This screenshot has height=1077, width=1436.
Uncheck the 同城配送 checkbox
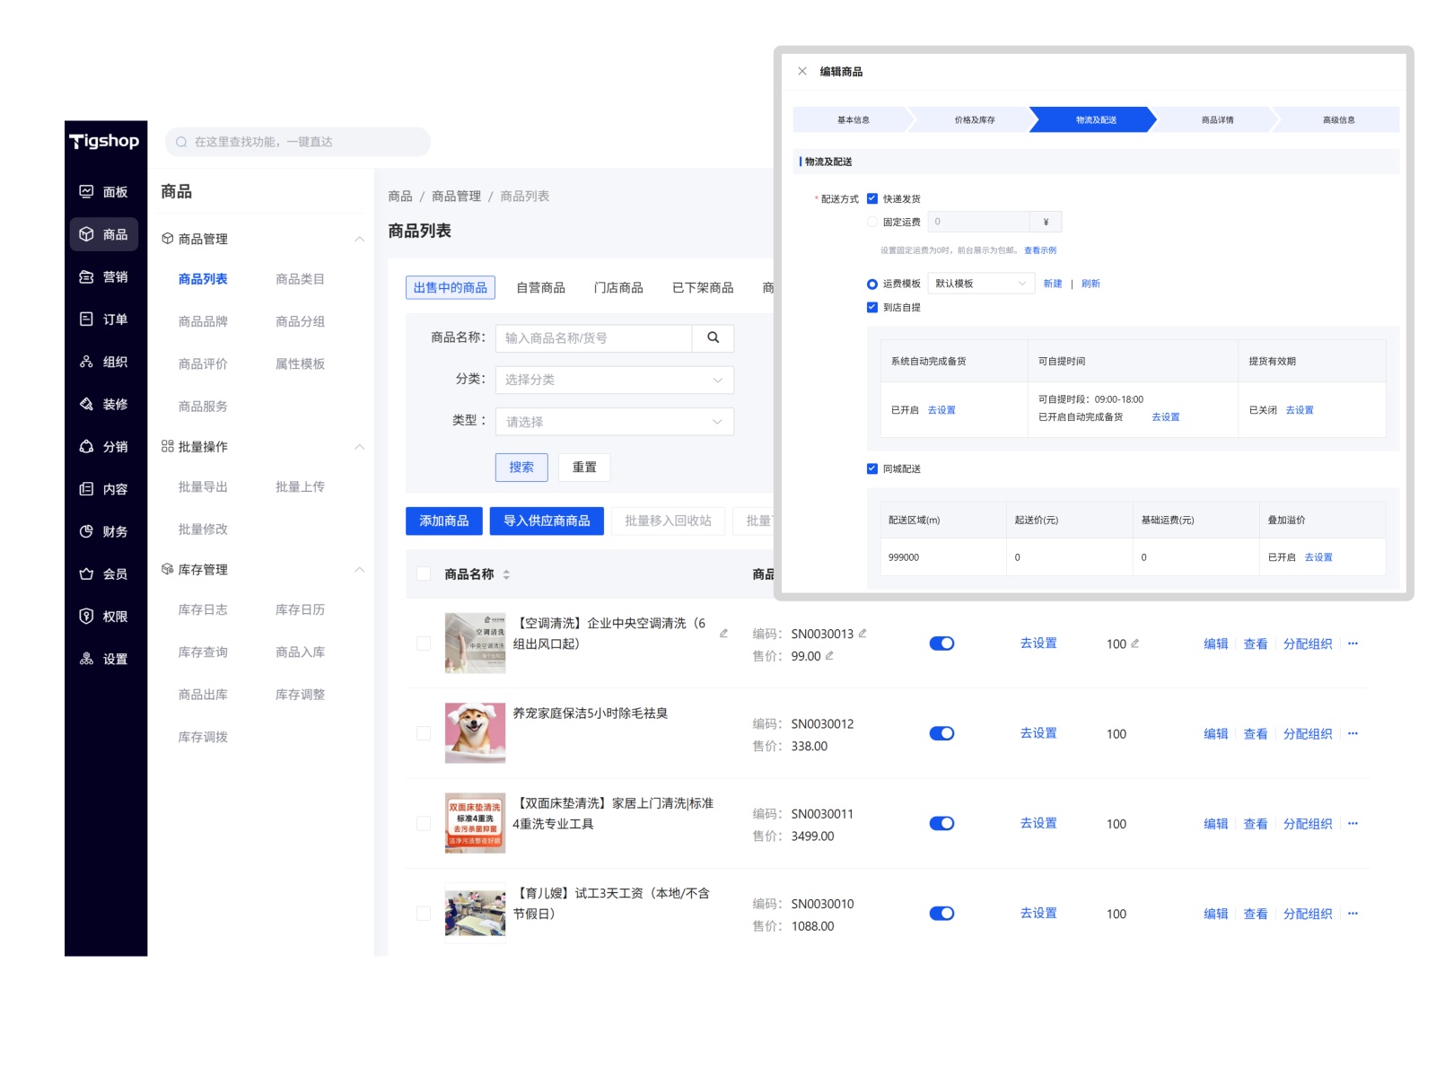871,469
